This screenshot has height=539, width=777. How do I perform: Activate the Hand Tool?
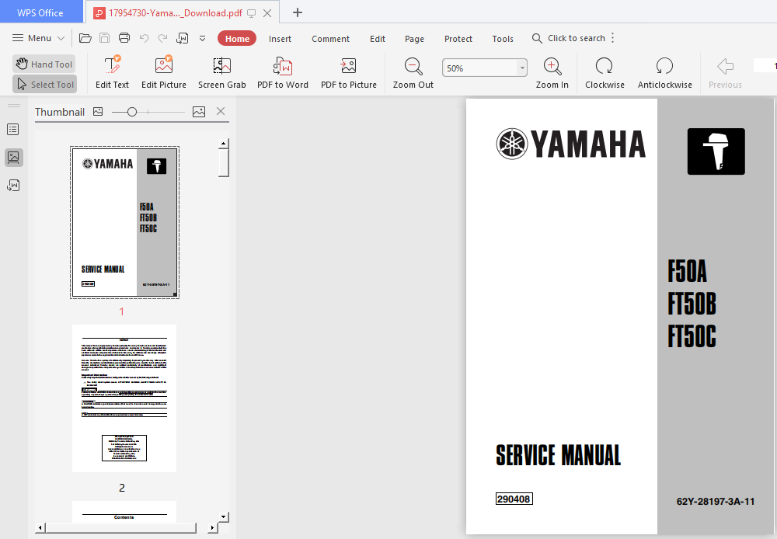click(x=44, y=64)
